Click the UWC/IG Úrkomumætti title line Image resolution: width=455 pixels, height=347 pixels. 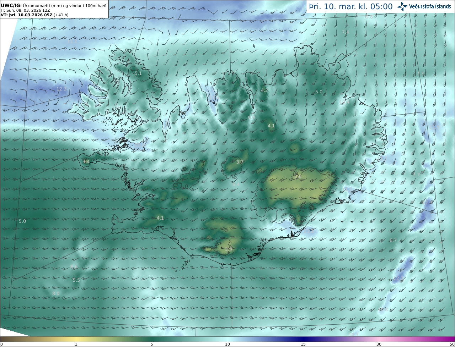54,6
